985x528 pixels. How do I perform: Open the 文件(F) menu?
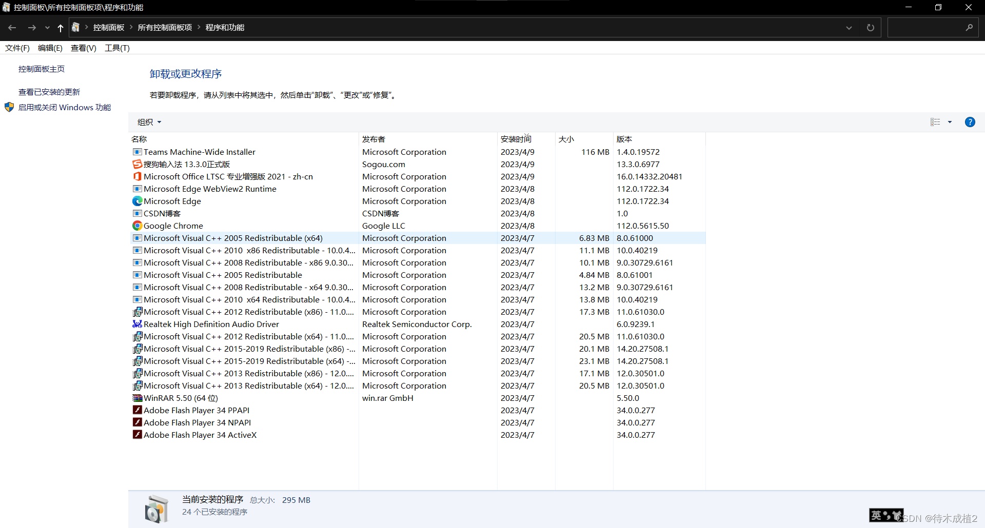click(x=17, y=48)
